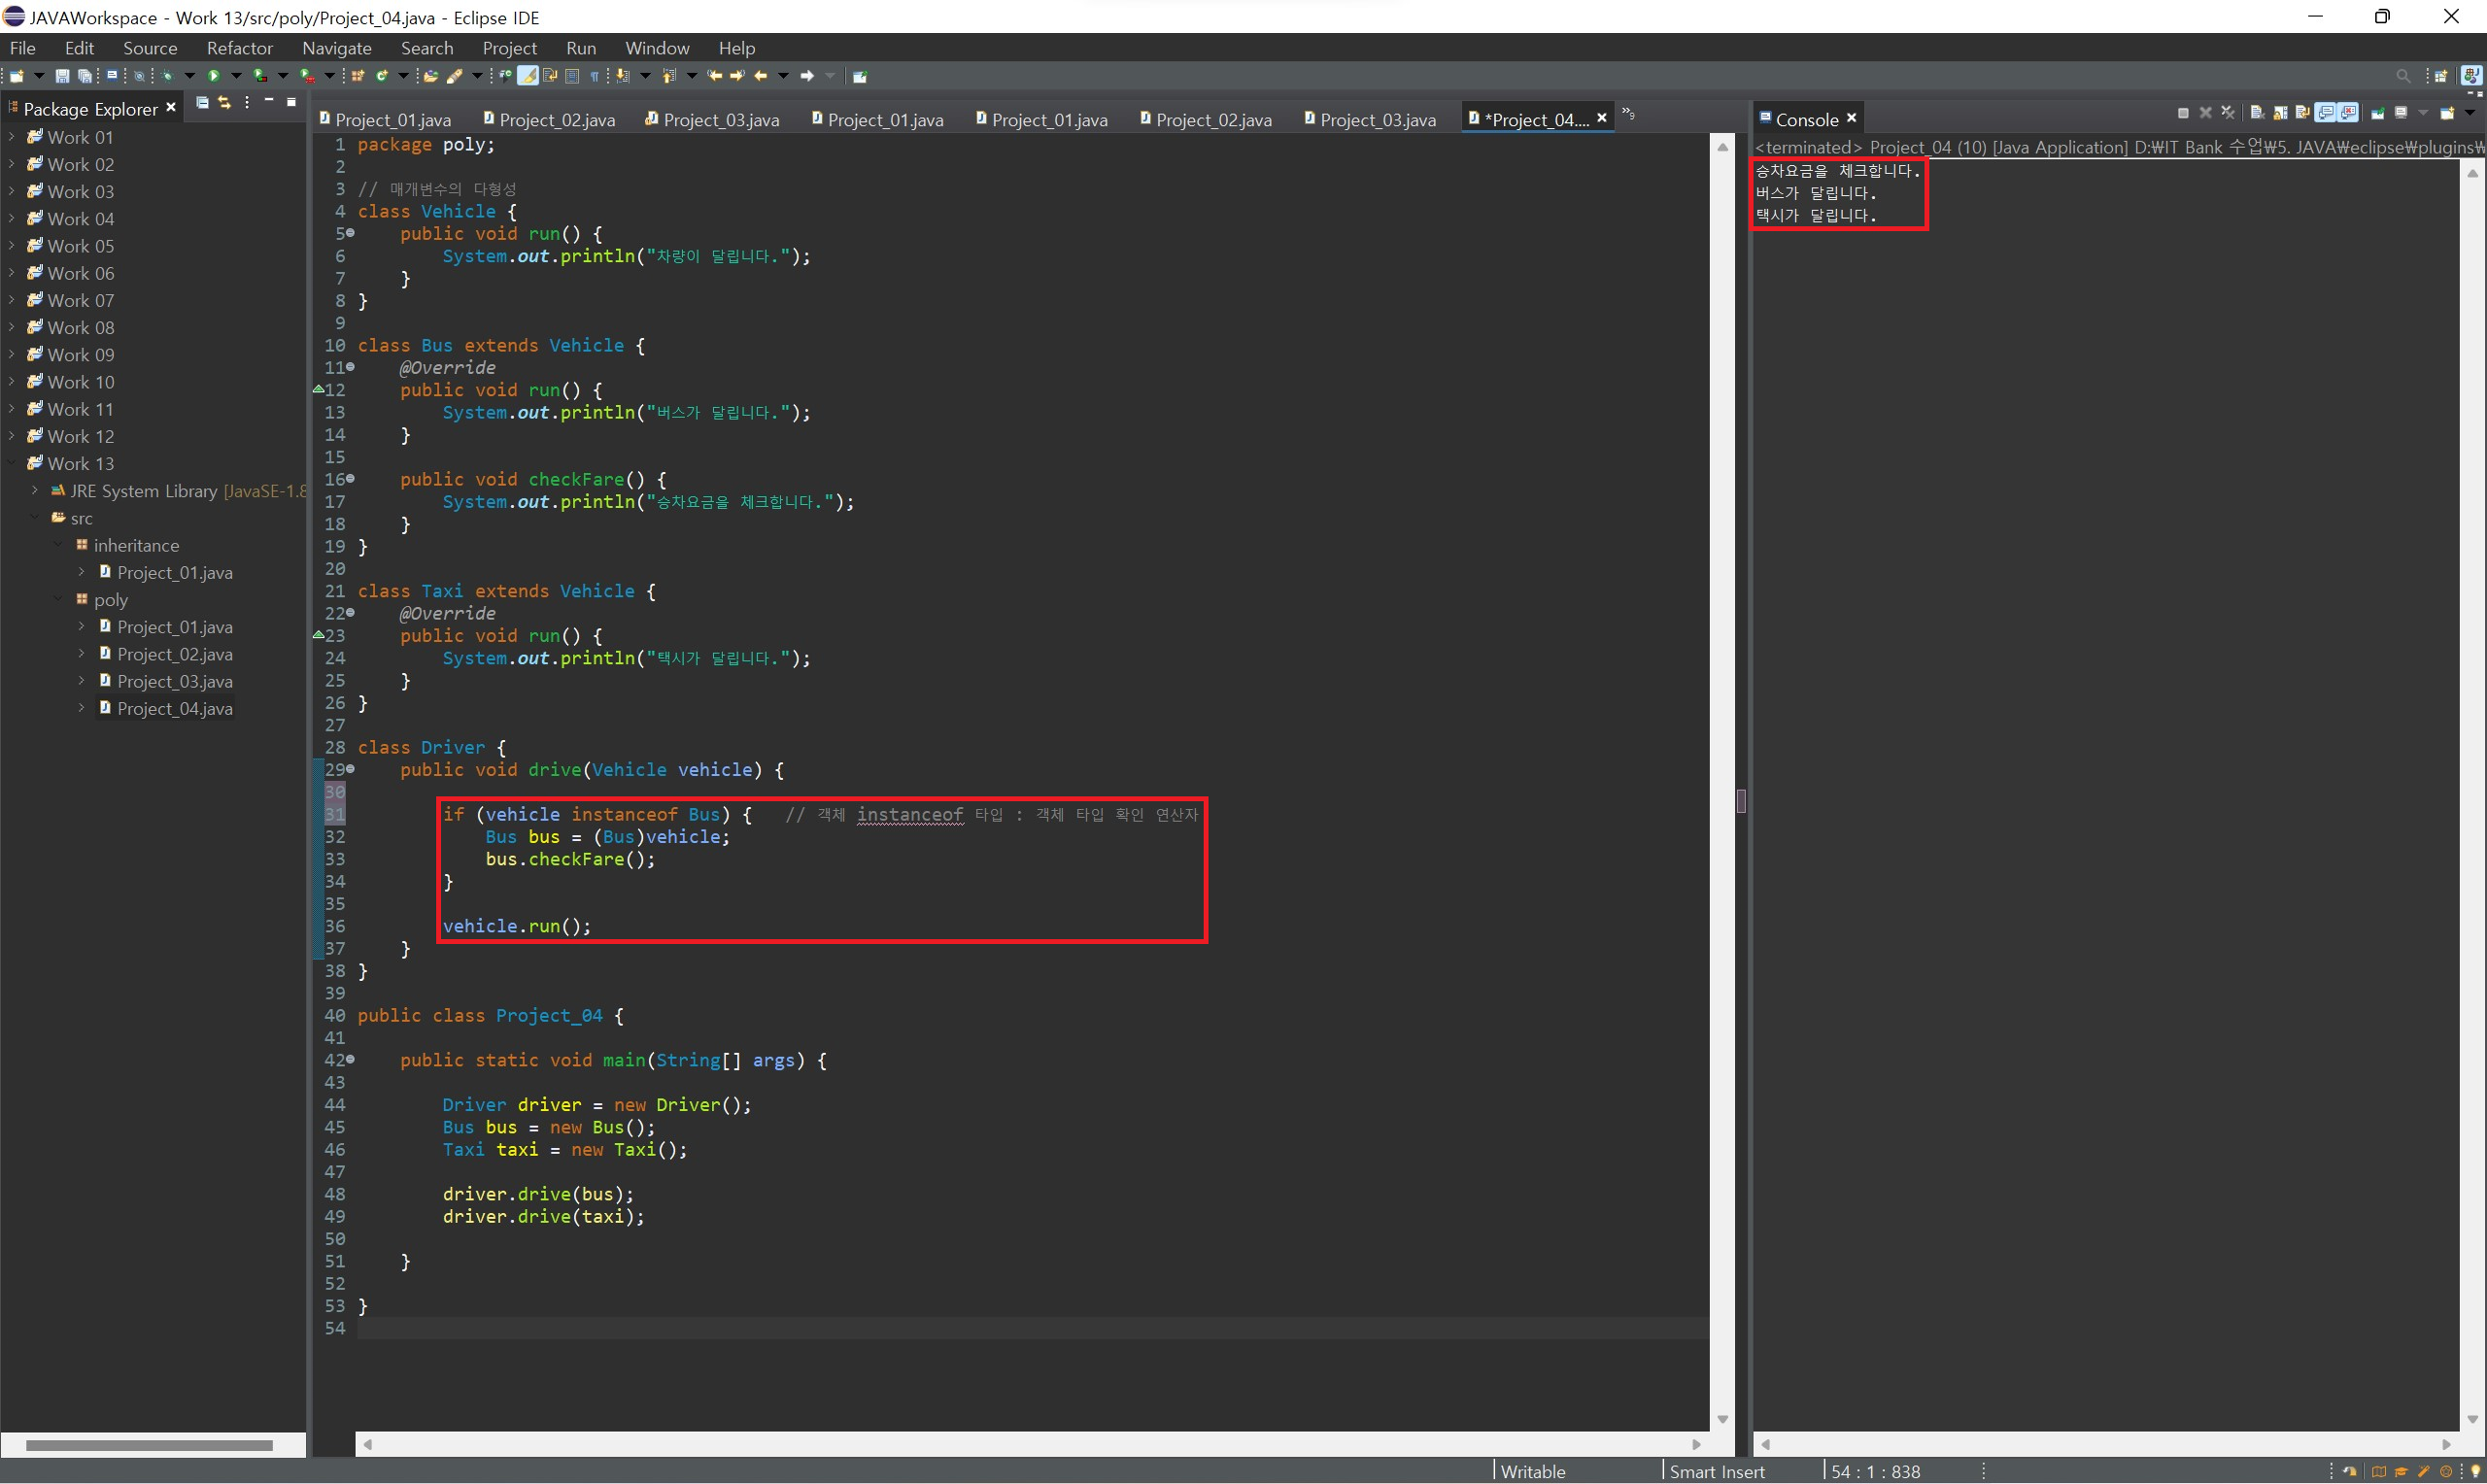Expand the Work 05 project
This screenshot has height=1484, width=2487.
11,246
